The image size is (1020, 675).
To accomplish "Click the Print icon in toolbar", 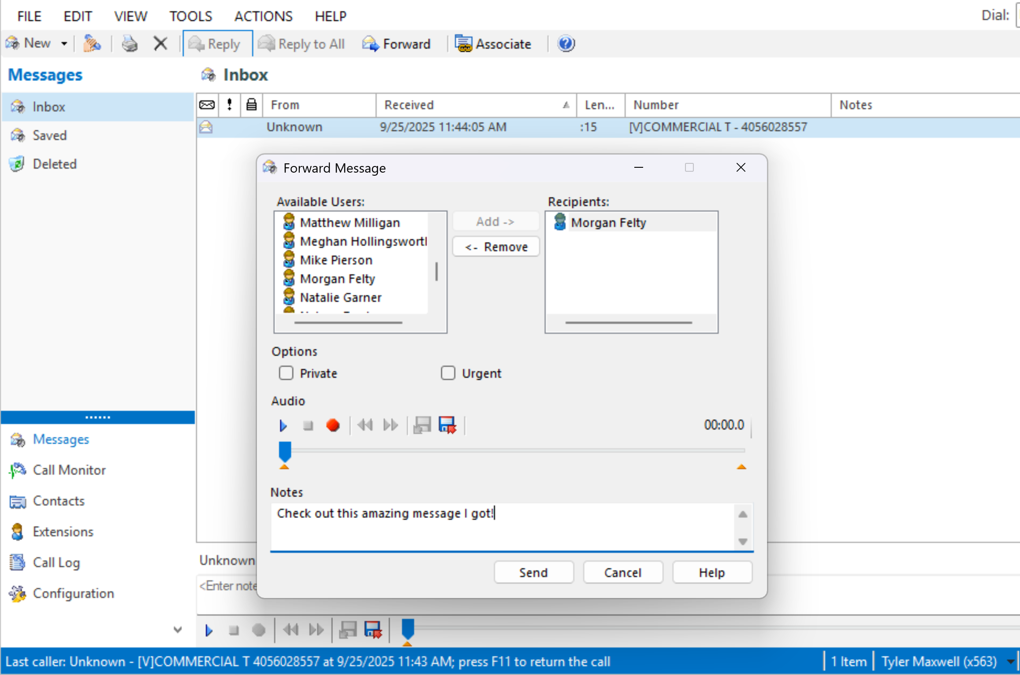I will (130, 44).
